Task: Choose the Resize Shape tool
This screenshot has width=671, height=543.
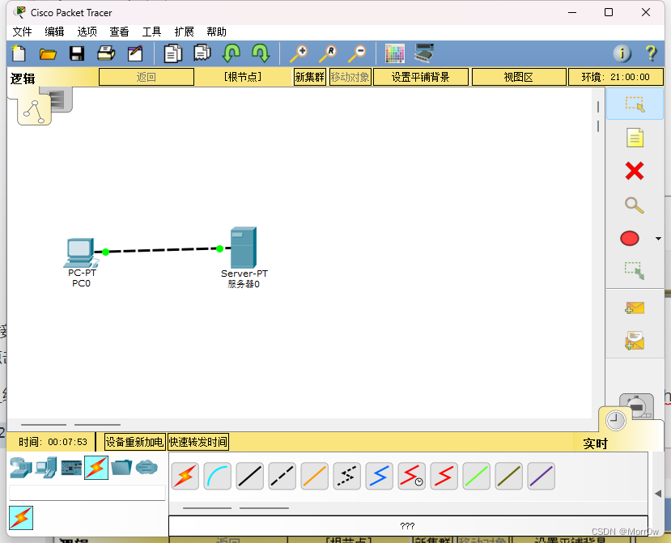Action: (x=635, y=271)
